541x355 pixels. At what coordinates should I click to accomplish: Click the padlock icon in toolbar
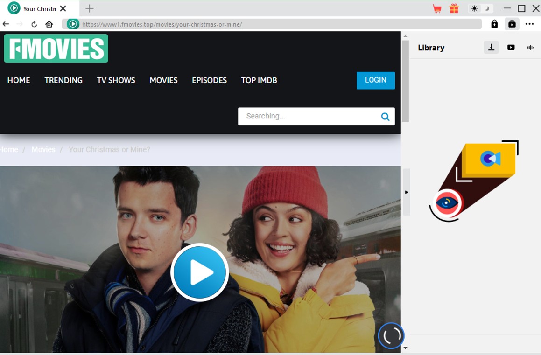(494, 24)
